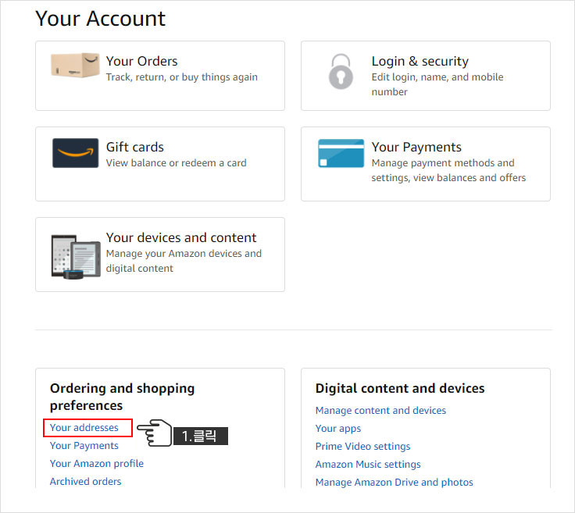The width and height of the screenshot is (575, 513).
Task: Go to Your Amazon profile link
Action: point(97,463)
